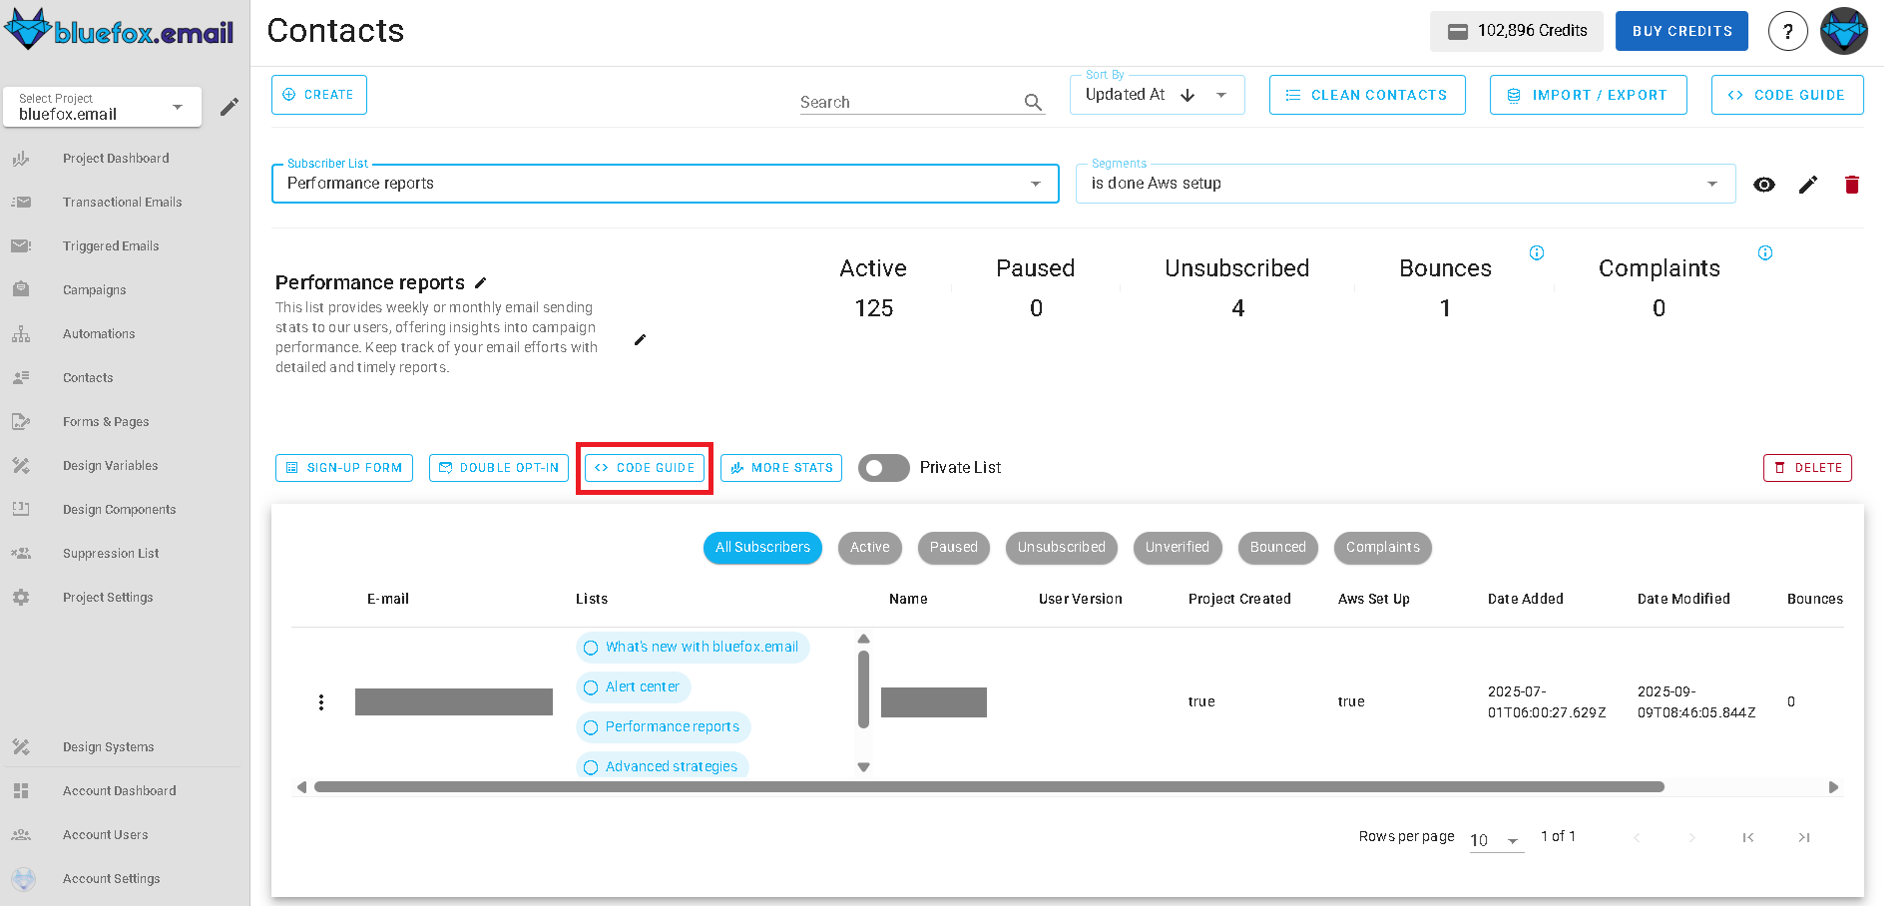Go to the previous page arrow
1884x906 pixels.
click(x=1637, y=837)
